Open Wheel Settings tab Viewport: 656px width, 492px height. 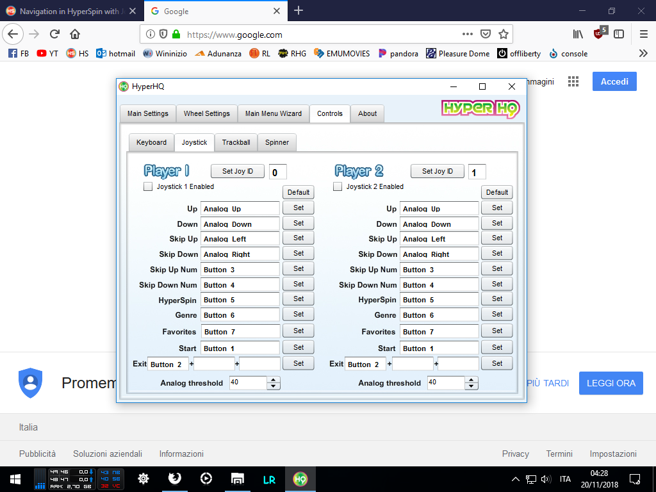click(x=206, y=113)
